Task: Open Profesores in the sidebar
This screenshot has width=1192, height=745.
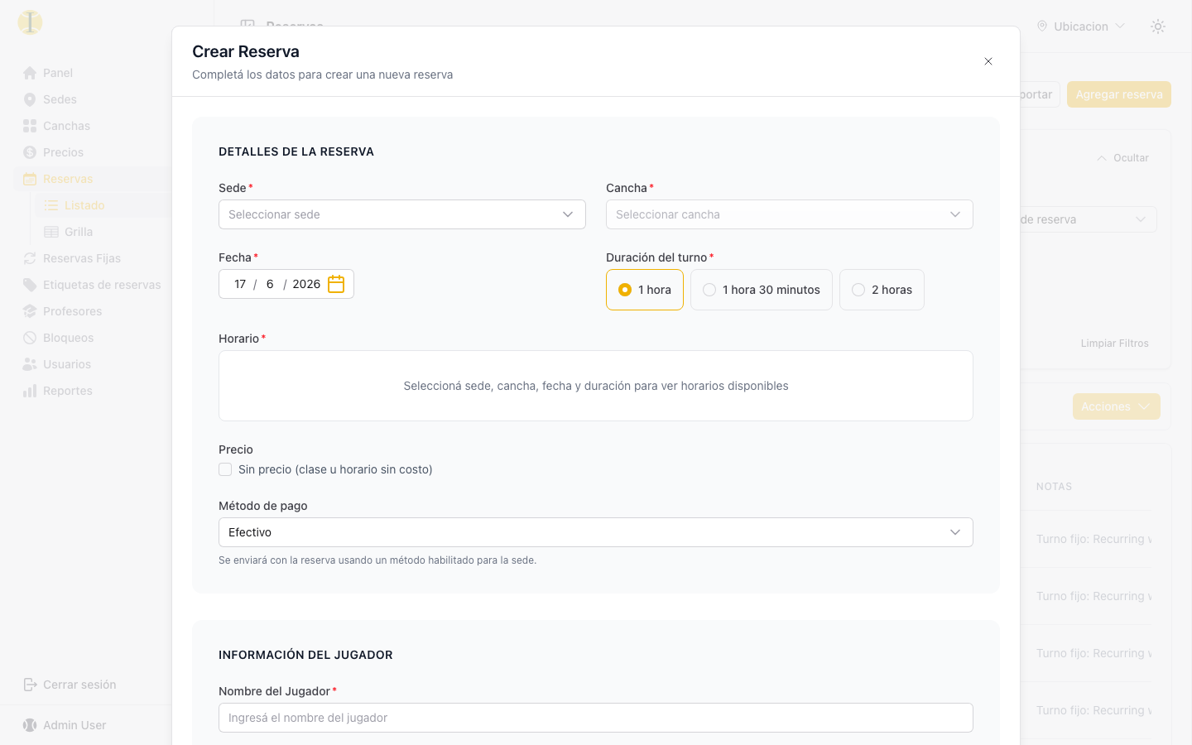Action: coord(72,311)
